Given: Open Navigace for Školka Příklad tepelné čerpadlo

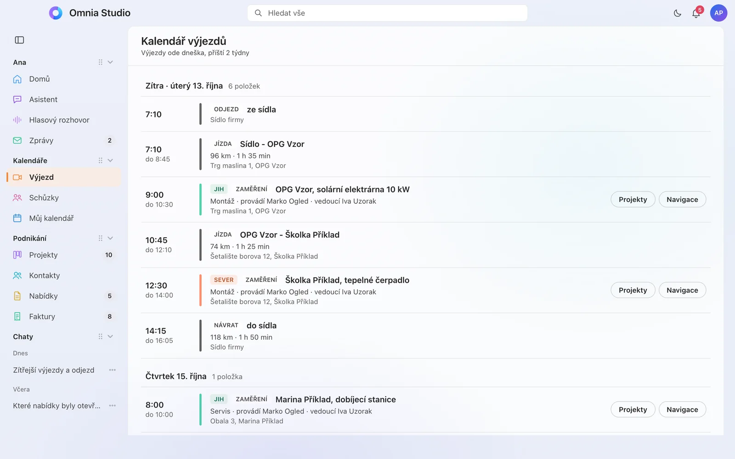Looking at the screenshot, I should point(682,290).
